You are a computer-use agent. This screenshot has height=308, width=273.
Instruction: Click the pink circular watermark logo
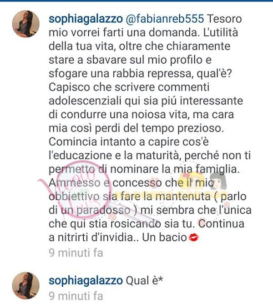pos(85,189)
